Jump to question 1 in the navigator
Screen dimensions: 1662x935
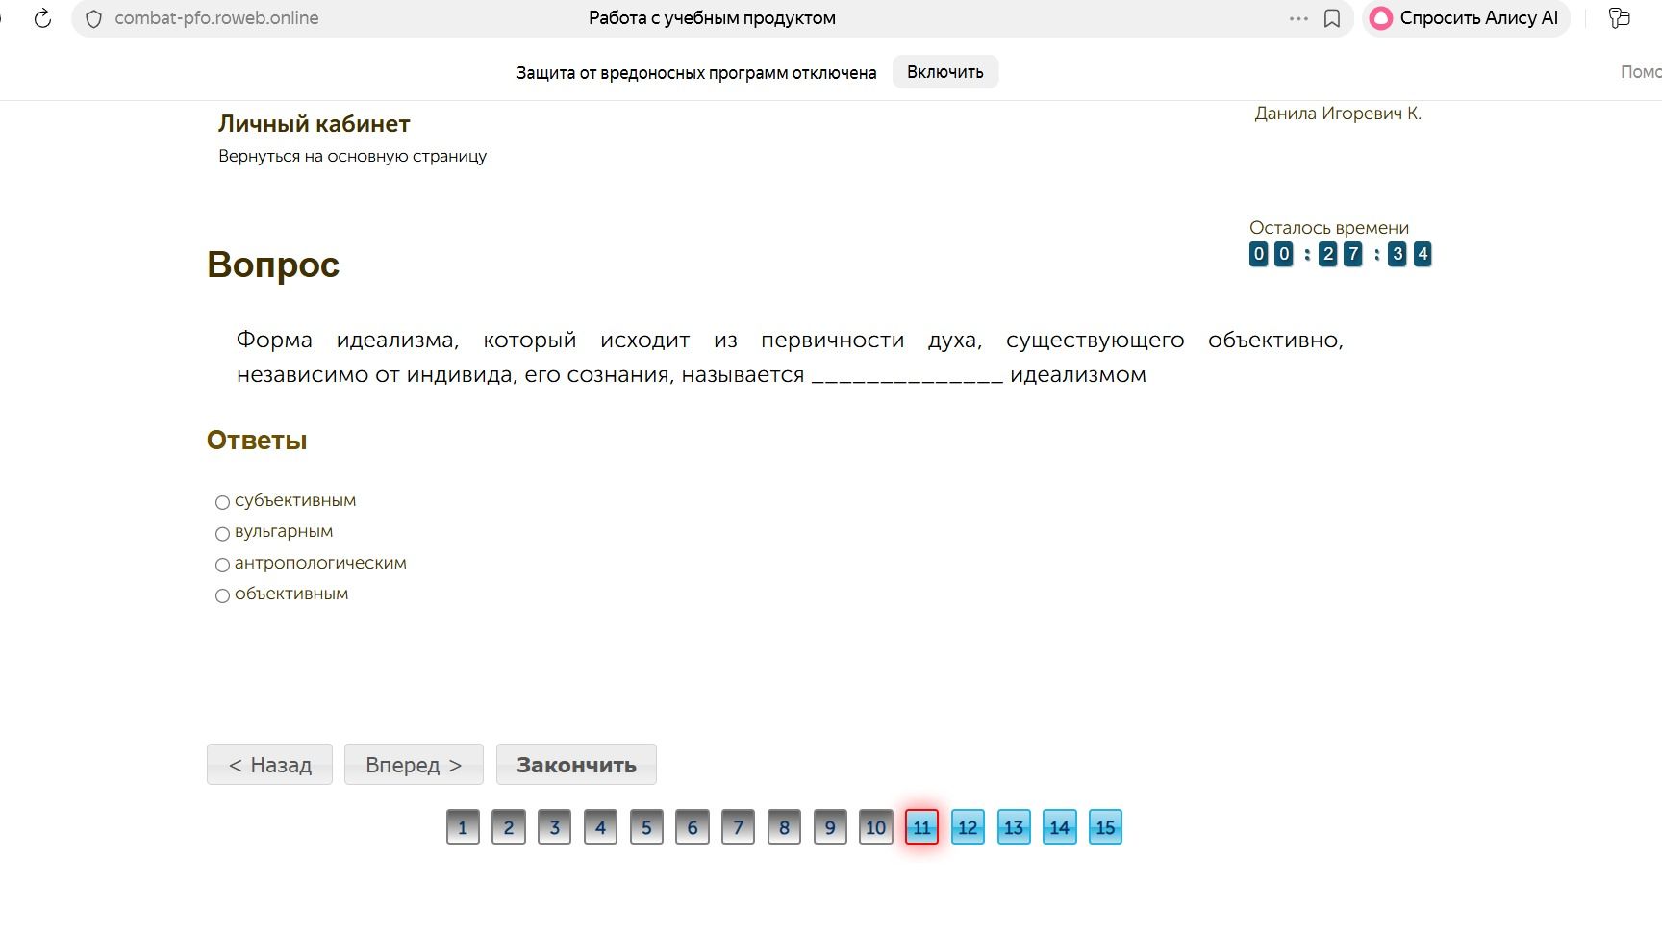[x=463, y=827]
